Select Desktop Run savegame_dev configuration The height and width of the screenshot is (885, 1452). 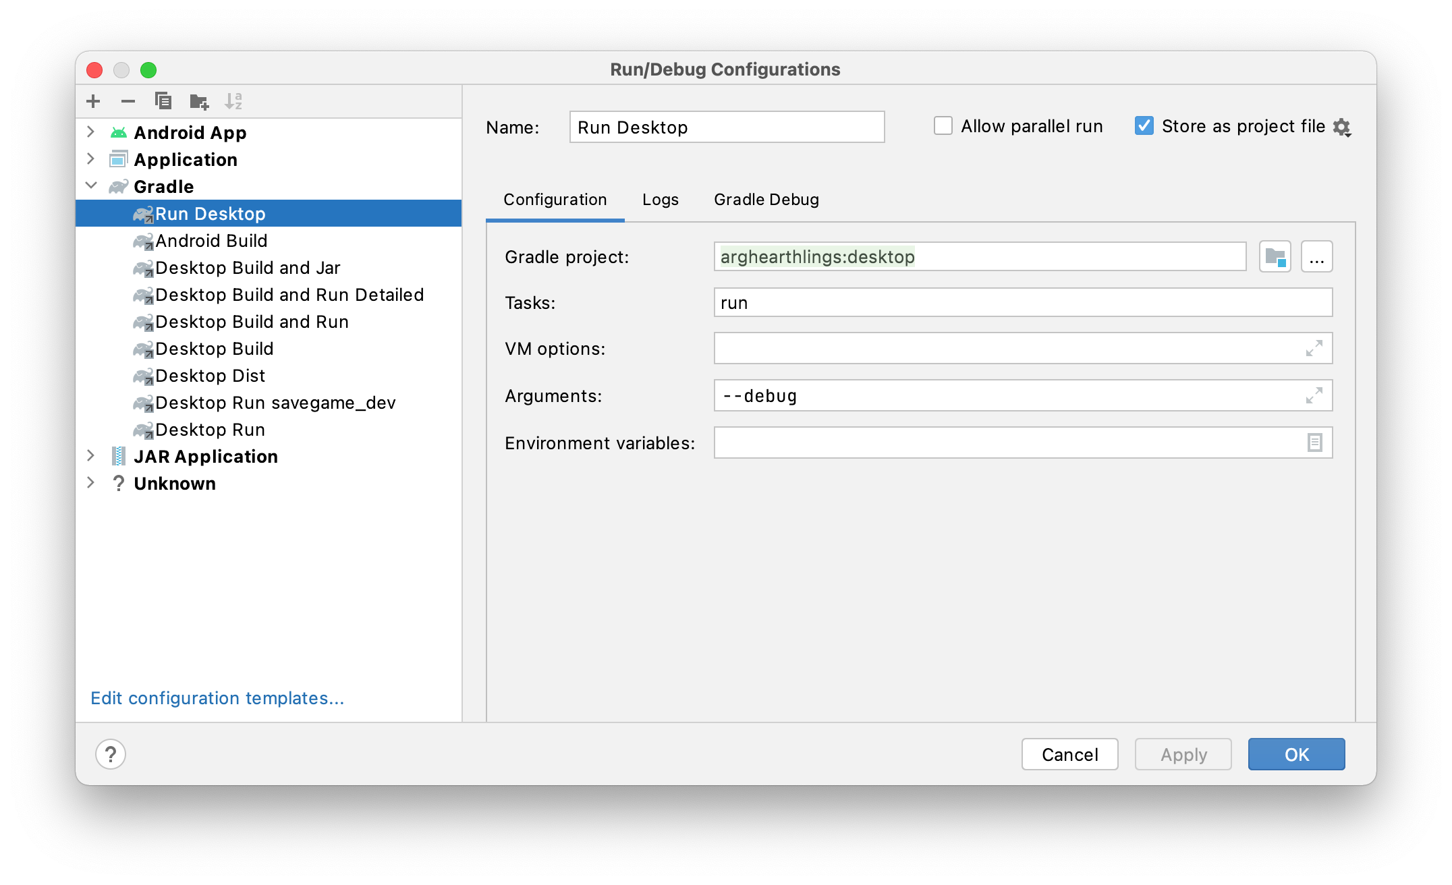tap(269, 402)
